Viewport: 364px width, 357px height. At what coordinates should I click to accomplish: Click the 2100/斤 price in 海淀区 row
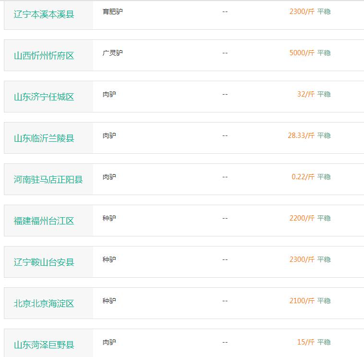(302, 301)
